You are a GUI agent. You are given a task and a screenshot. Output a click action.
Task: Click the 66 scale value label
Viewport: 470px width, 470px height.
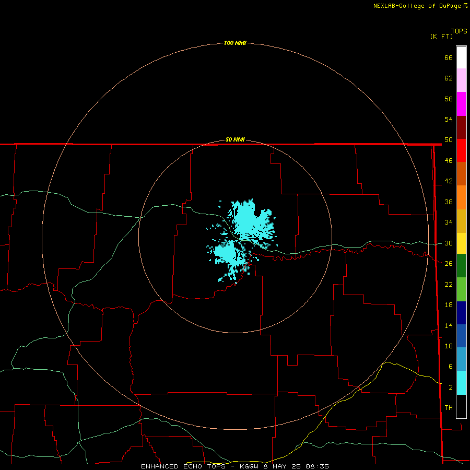[x=449, y=57]
